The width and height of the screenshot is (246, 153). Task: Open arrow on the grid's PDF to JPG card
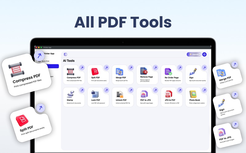pyautogui.click(x=156, y=90)
